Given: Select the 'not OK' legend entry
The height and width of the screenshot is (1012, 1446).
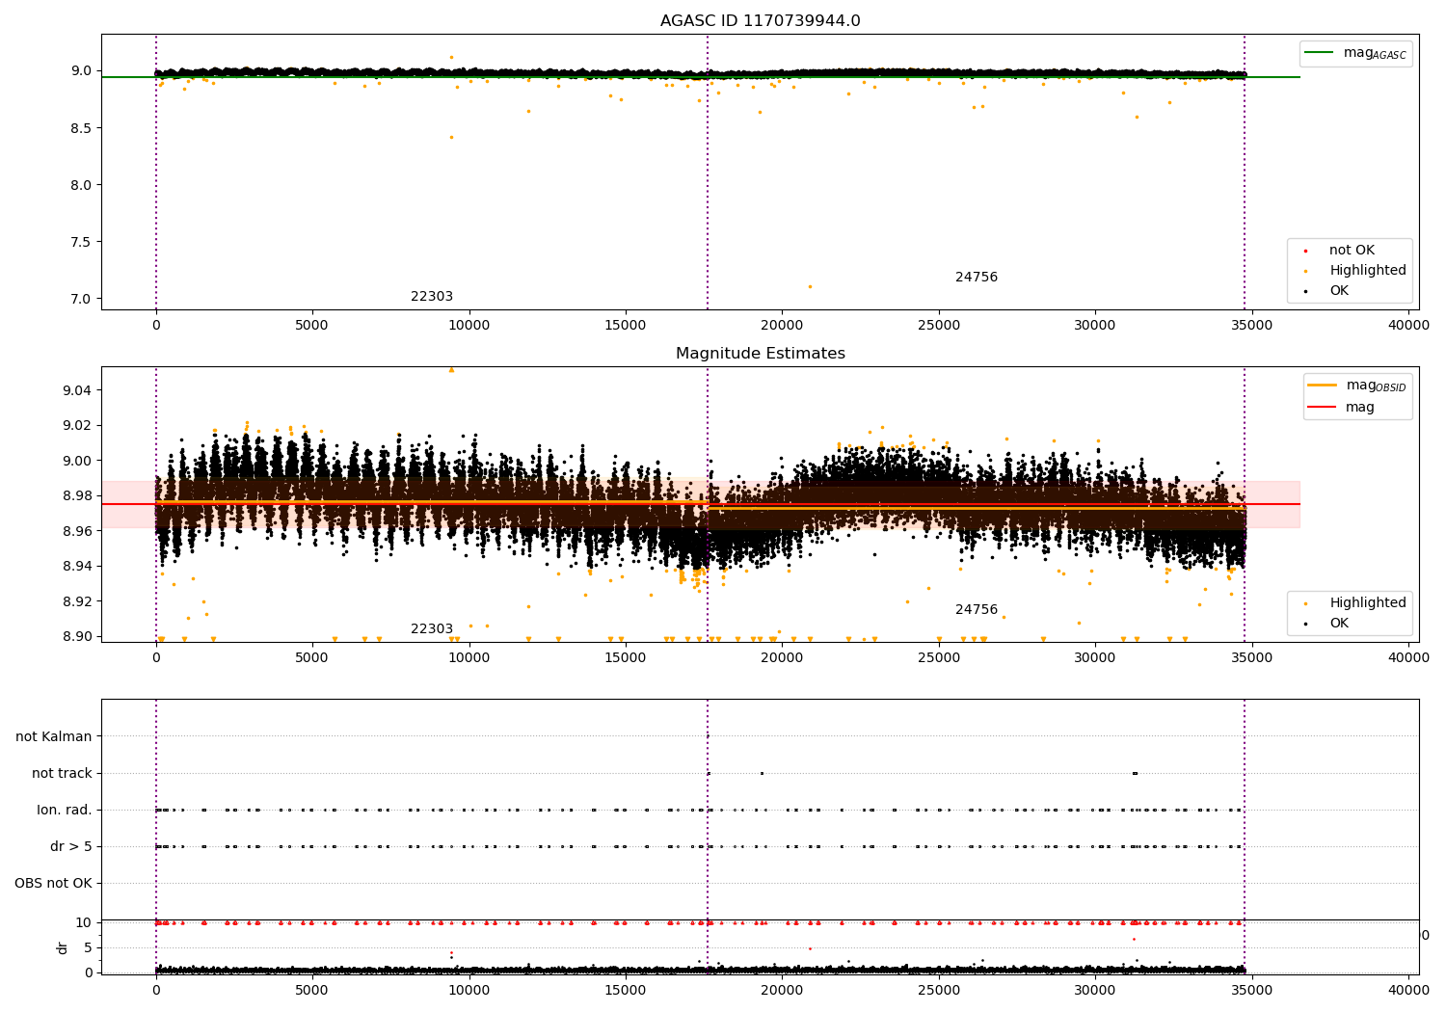Looking at the screenshot, I should tap(1352, 251).
